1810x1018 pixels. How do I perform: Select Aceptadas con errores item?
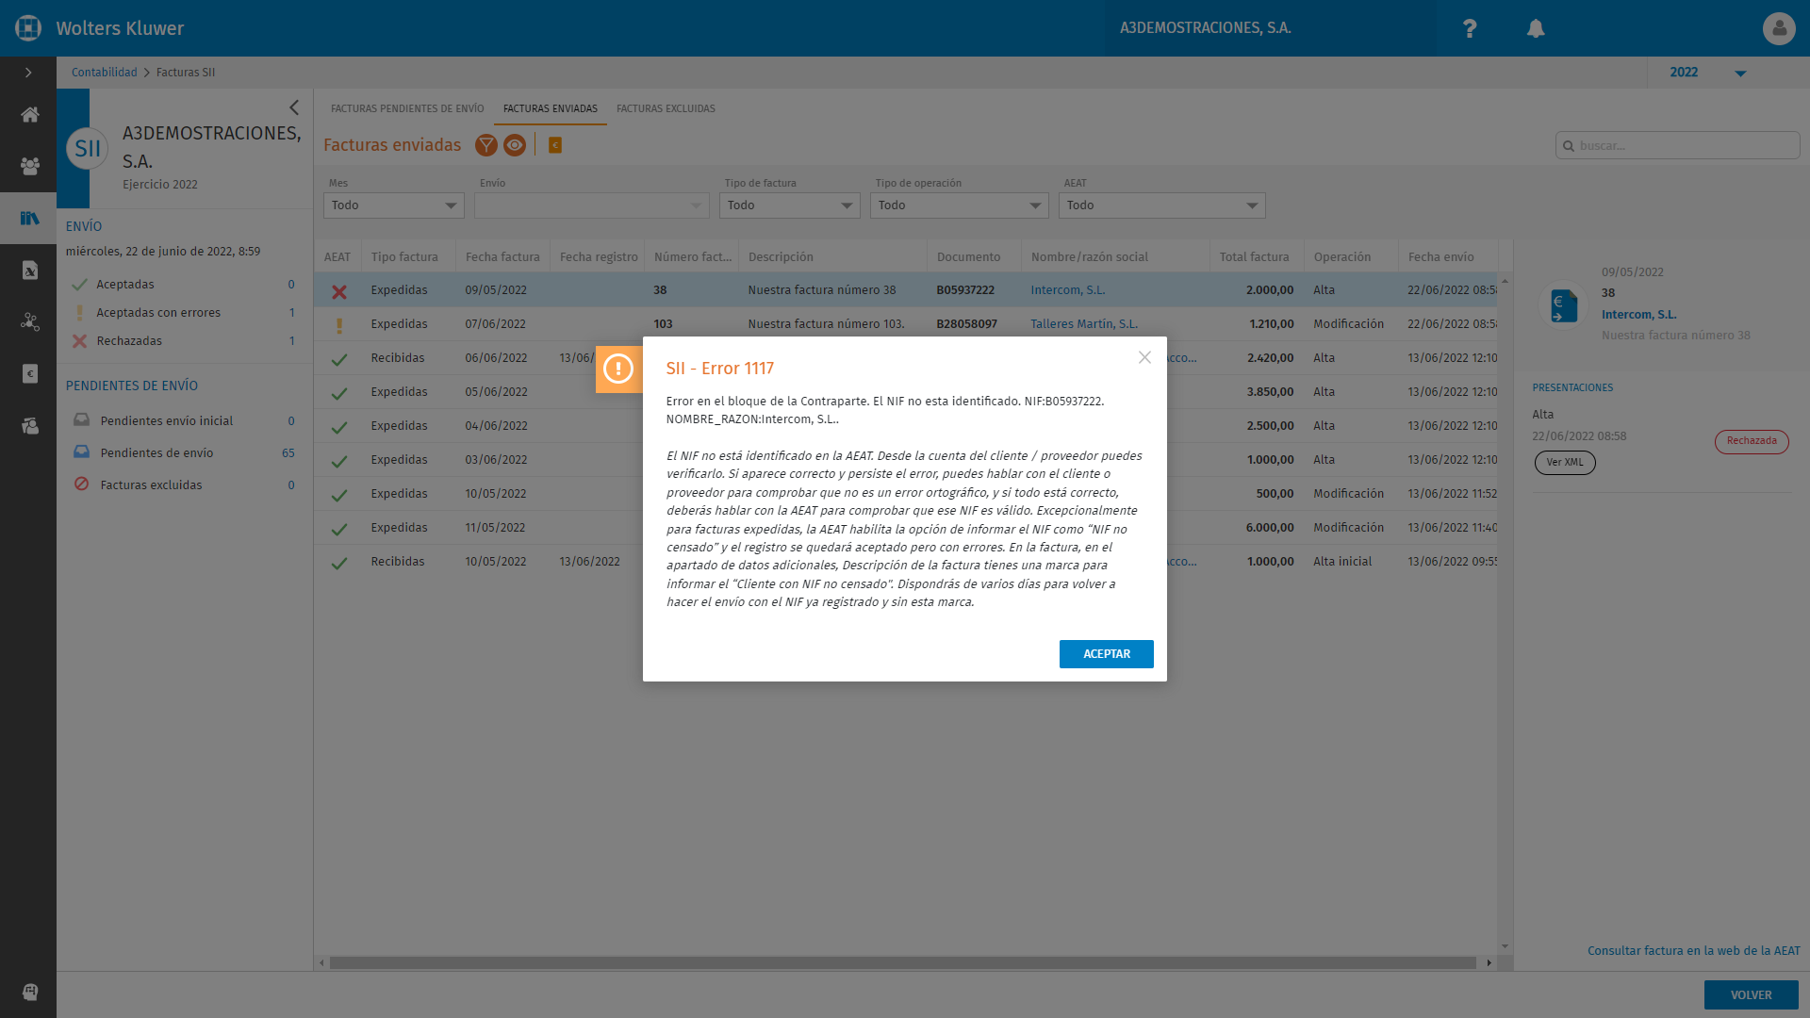pyautogui.click(x=185, y=313)
